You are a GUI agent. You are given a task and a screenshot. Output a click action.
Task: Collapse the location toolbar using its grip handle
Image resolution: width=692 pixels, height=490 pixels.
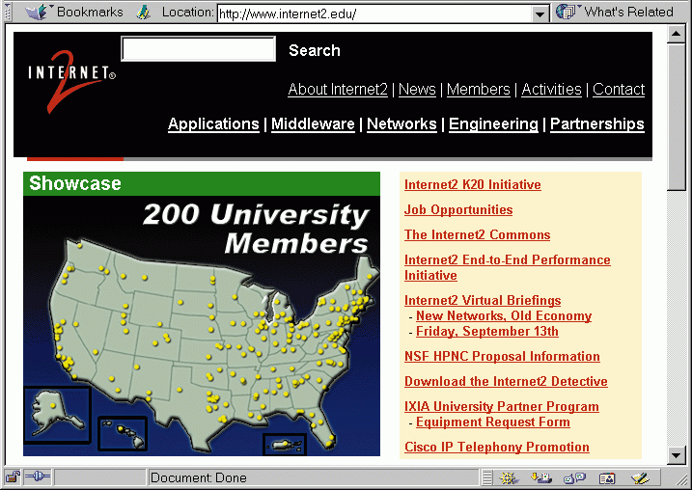pos(7,12)
